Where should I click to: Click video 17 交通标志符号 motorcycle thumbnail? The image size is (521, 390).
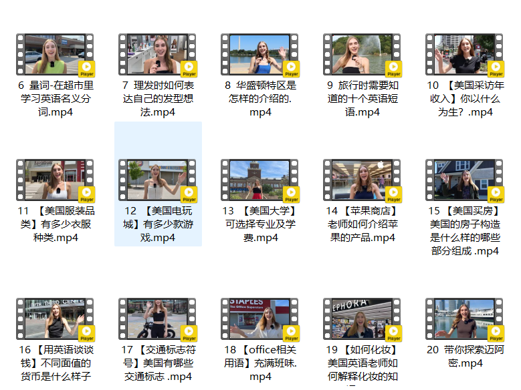pos(158,319)
